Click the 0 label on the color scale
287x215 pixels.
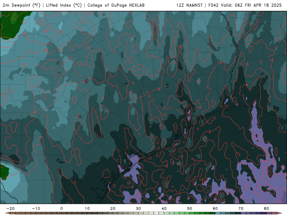61,209
